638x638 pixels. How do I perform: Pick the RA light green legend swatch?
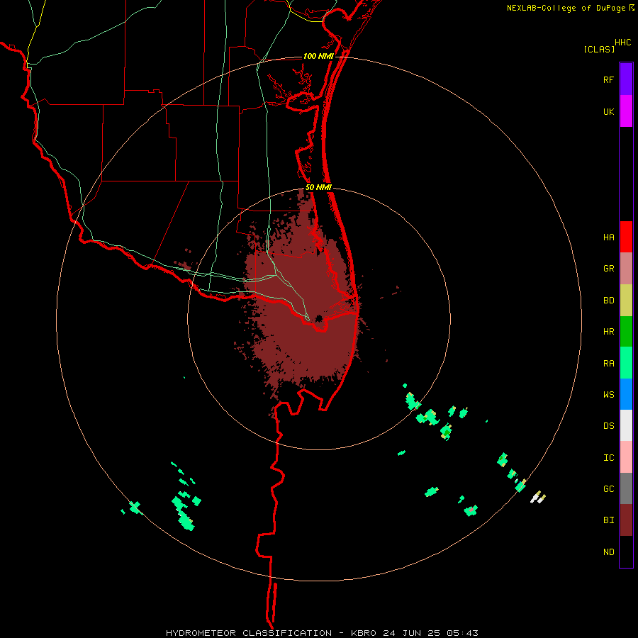[626, 363]
